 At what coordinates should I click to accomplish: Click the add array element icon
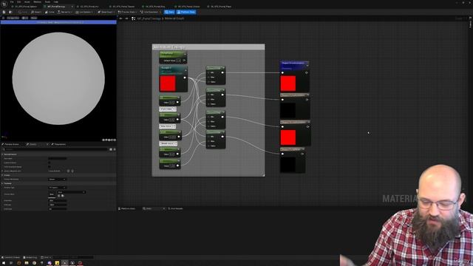tap(68, 171)
